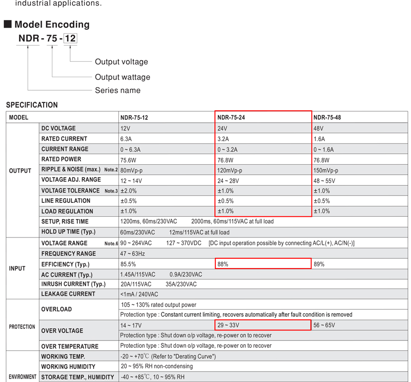Click the 'OVER TEMPERATURE' row label

pos(70,347)
